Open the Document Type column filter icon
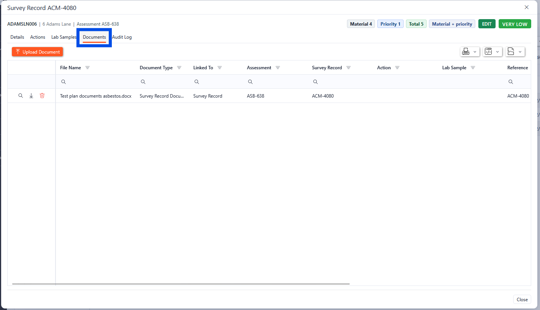 [x=179, y=68]
